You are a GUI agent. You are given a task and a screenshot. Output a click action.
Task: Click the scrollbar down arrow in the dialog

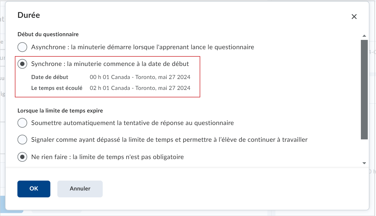tap(364, 163)
